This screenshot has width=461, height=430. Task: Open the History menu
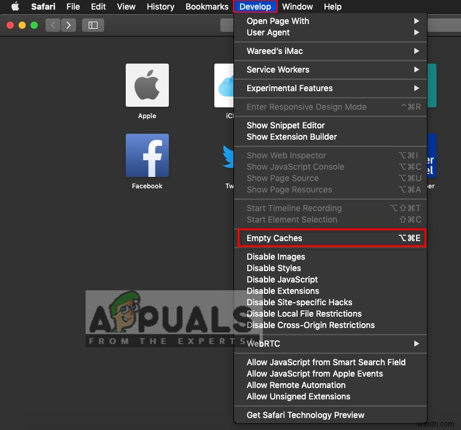click(x=160, y=7)
